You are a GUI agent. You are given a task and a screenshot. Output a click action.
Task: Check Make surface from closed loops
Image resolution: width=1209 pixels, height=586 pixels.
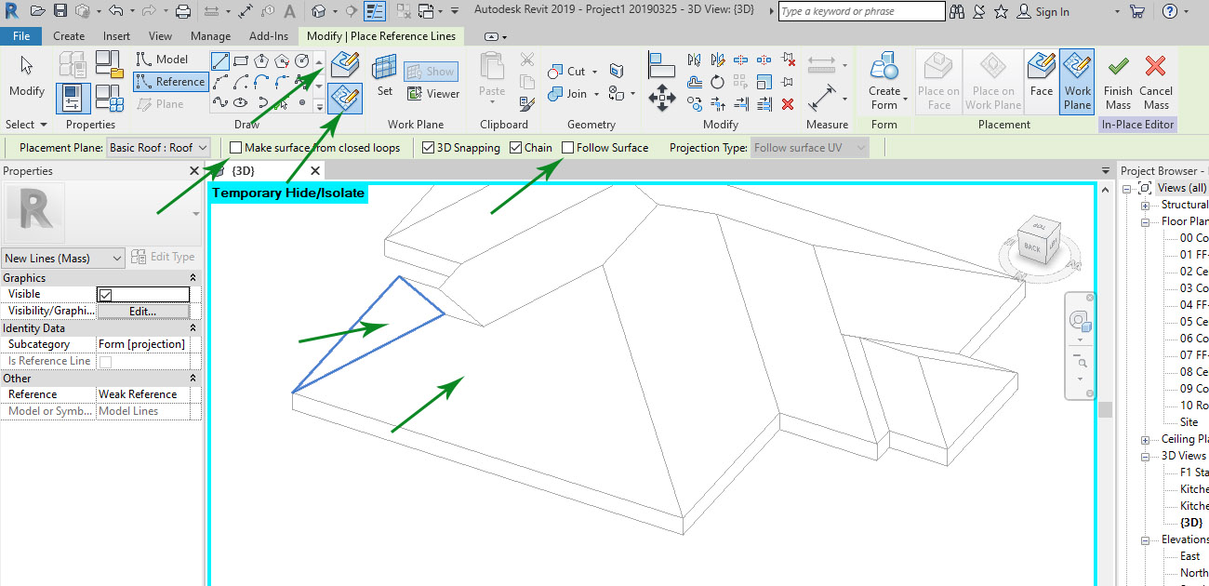point(235,147)
